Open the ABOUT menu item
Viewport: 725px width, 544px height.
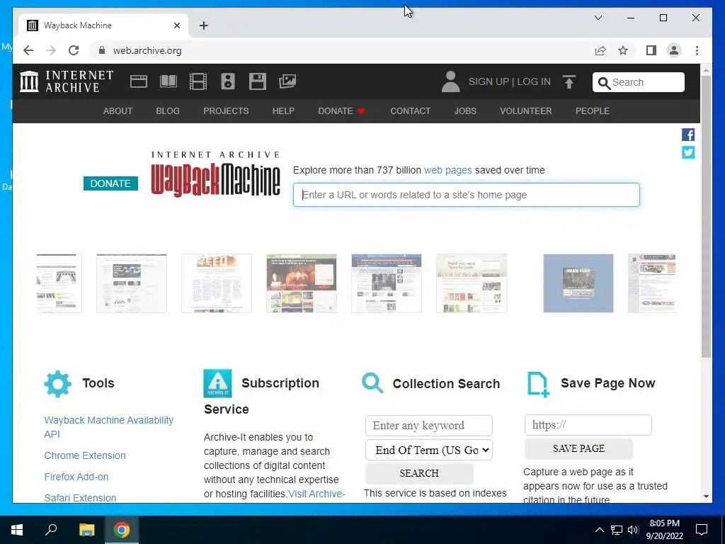[x=118, y=111]
